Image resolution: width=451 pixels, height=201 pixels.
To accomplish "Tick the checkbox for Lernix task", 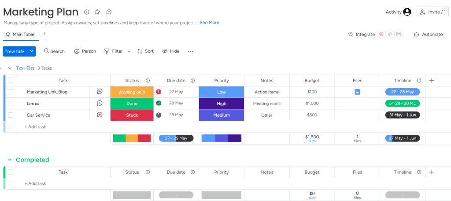I will 11,104.
